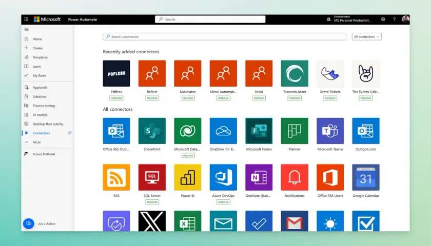Select the Planner connector
This screenshot has height=246, width=431.
click(x=295, y=131)
